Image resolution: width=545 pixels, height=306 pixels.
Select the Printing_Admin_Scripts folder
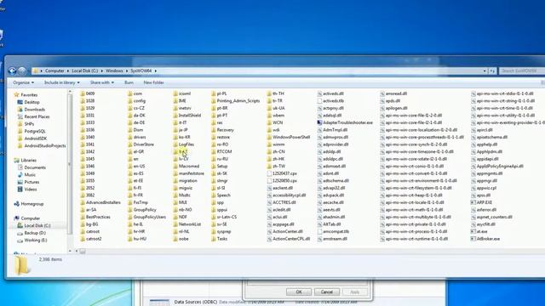(238, 100)
